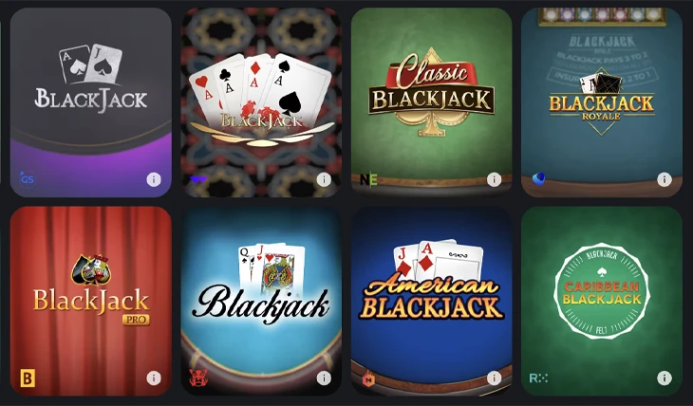693x406 pixels.
Task: Launch the Classic Blackjack game
Action: (x=431, y=102)
